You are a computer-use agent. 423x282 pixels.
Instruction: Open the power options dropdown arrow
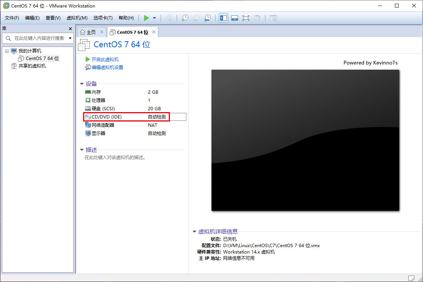tap(154, 18)
